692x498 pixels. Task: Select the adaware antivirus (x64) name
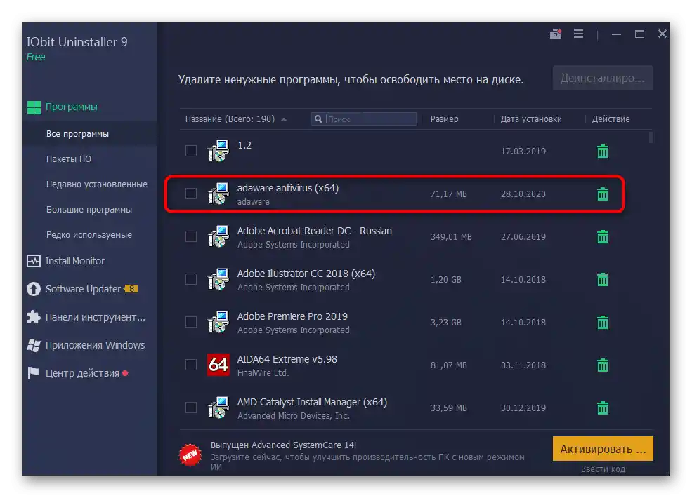coord(288,188)
